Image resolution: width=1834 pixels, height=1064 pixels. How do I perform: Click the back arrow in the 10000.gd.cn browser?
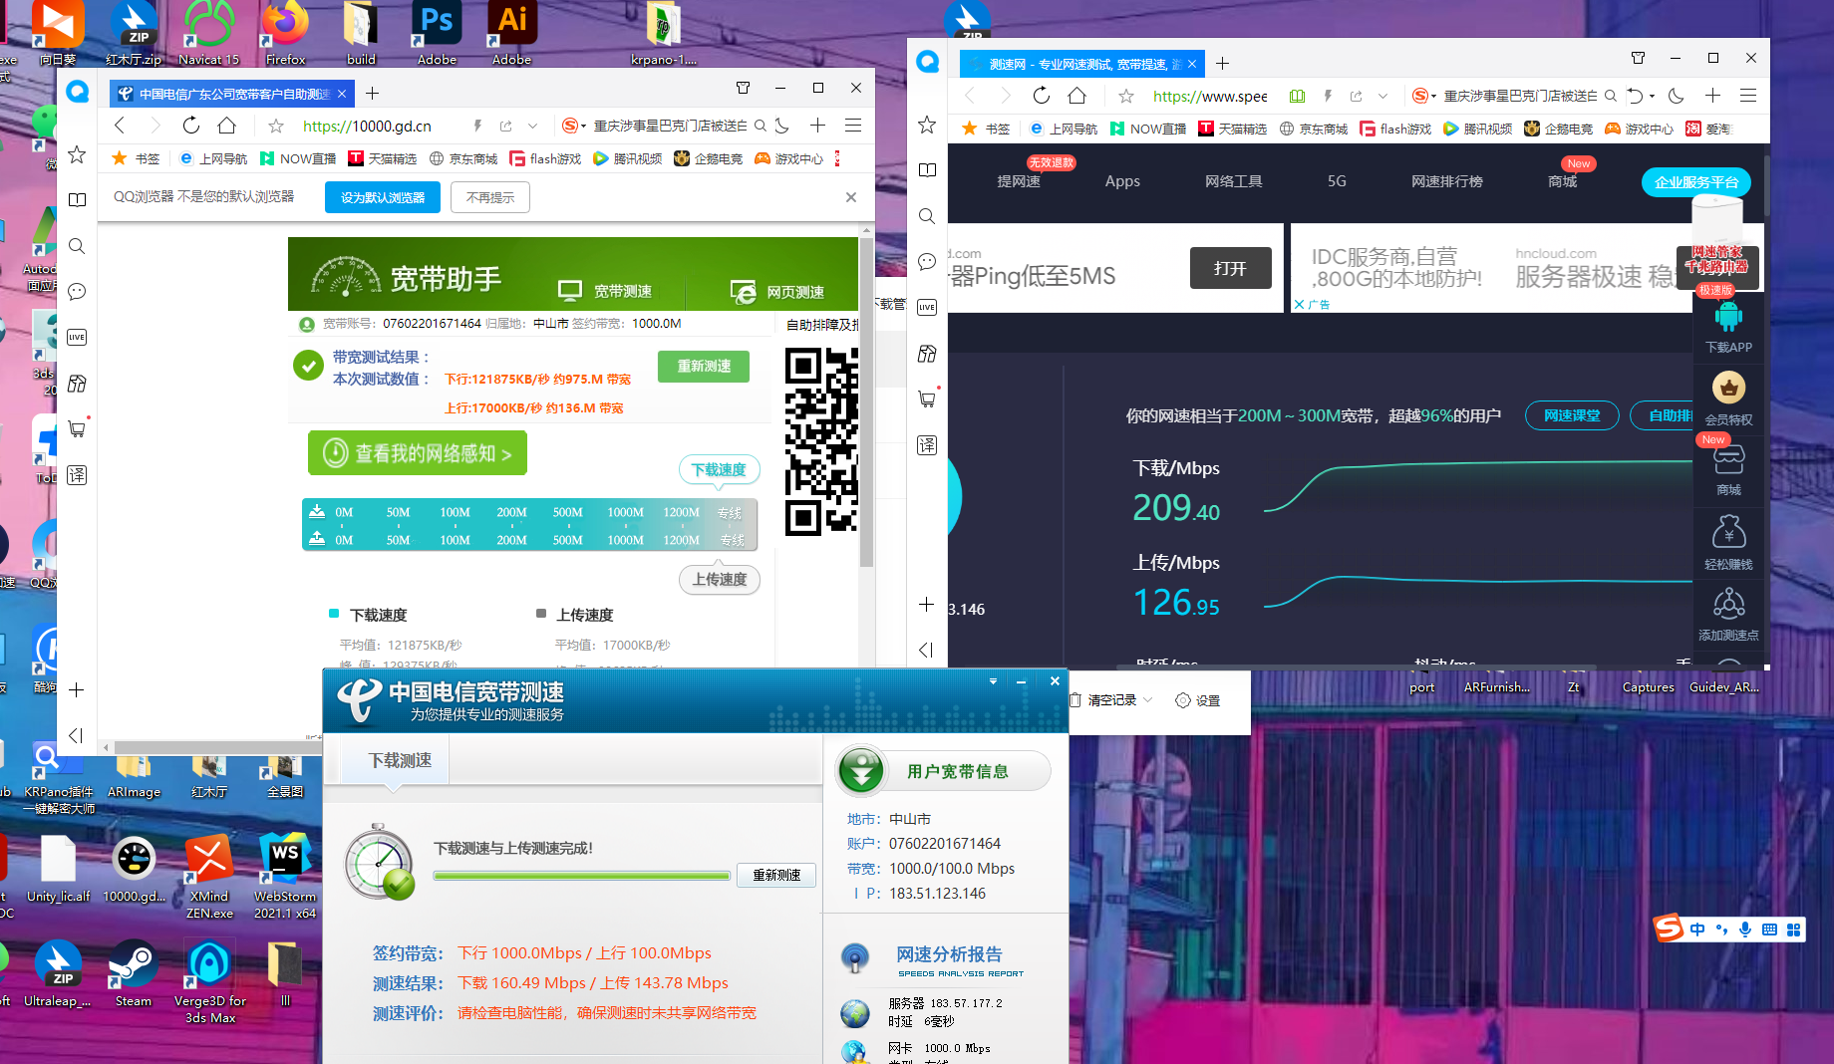tap(120, 126)
